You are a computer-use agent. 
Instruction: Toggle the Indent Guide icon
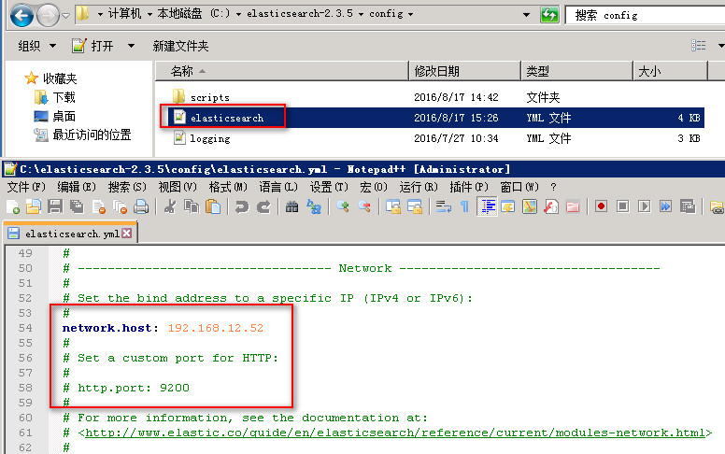coord(487,206)
